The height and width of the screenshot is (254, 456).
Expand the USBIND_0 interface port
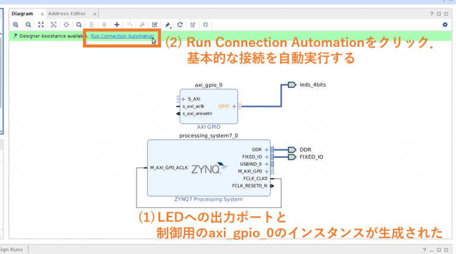[x=267, y=164]
